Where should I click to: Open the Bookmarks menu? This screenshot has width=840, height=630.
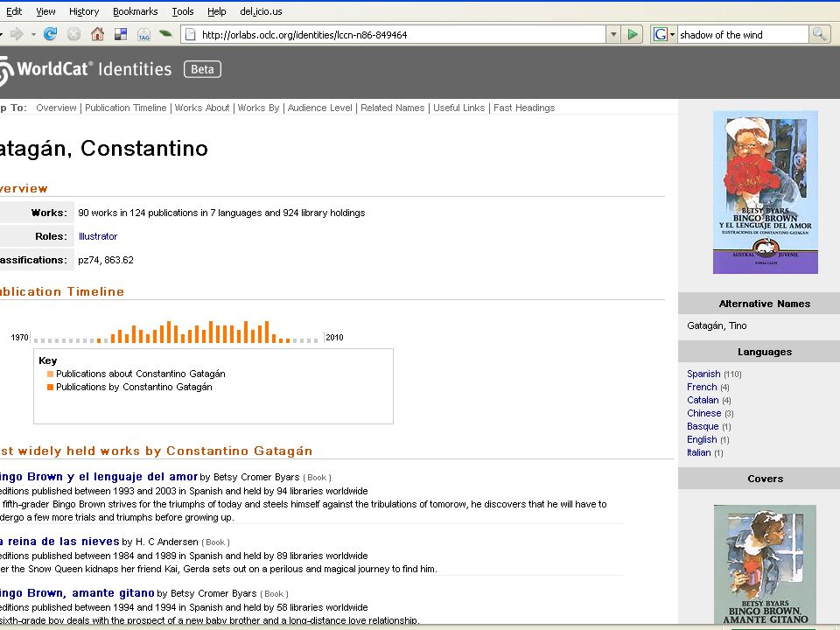tap(135, 11)
